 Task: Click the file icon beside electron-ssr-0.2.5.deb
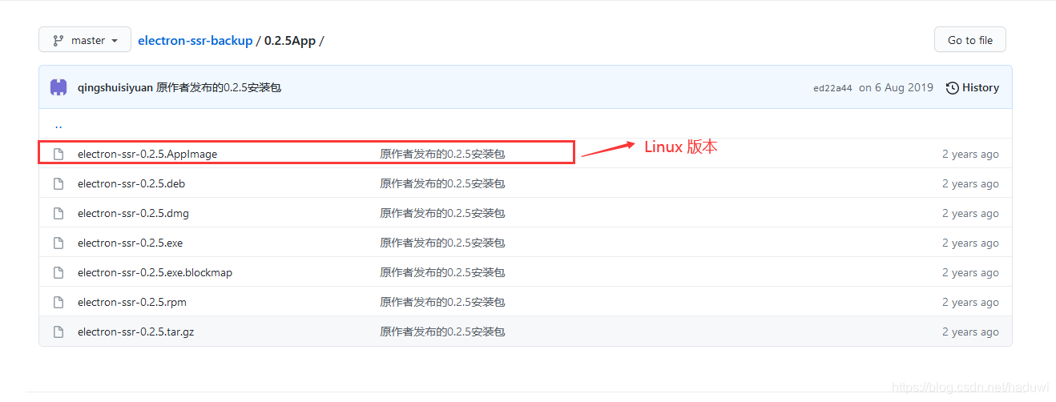[58, 183]
